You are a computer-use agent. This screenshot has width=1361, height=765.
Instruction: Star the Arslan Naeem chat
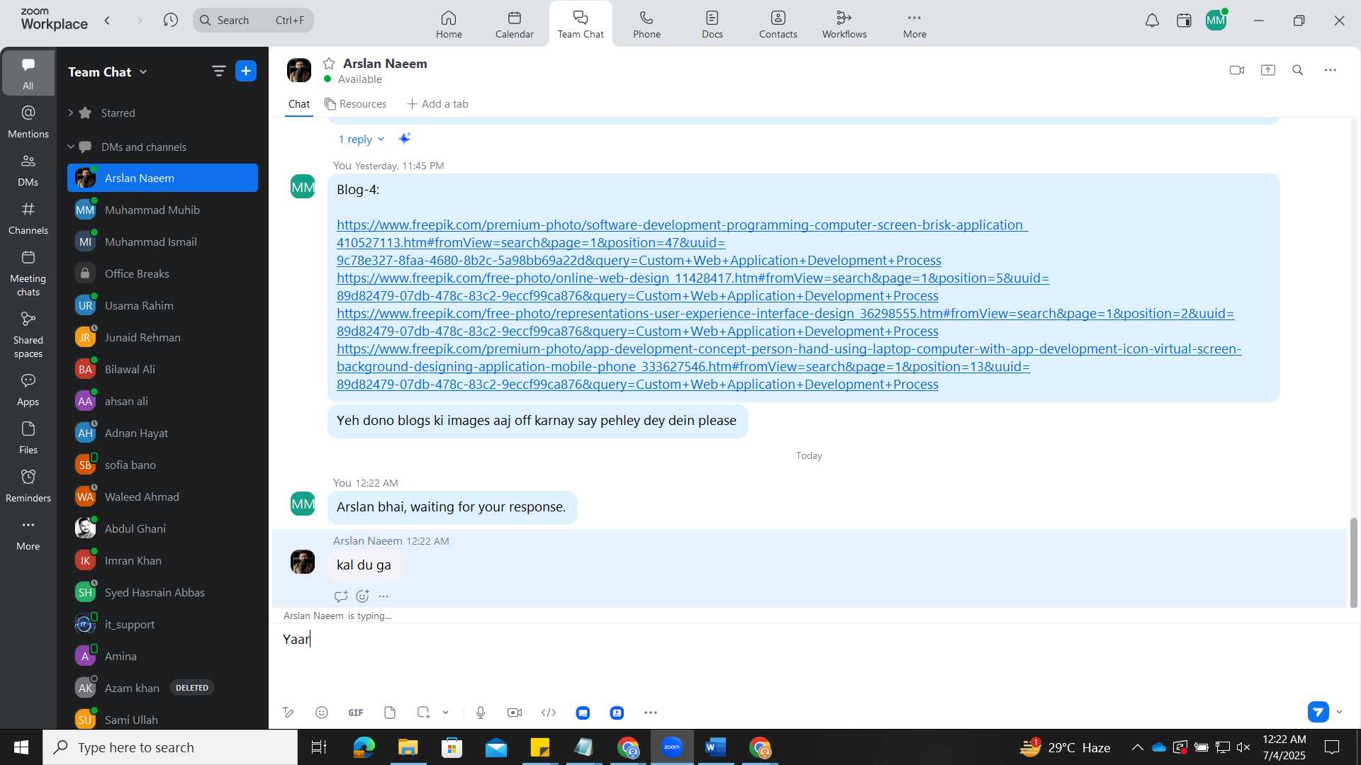point(329,63)
